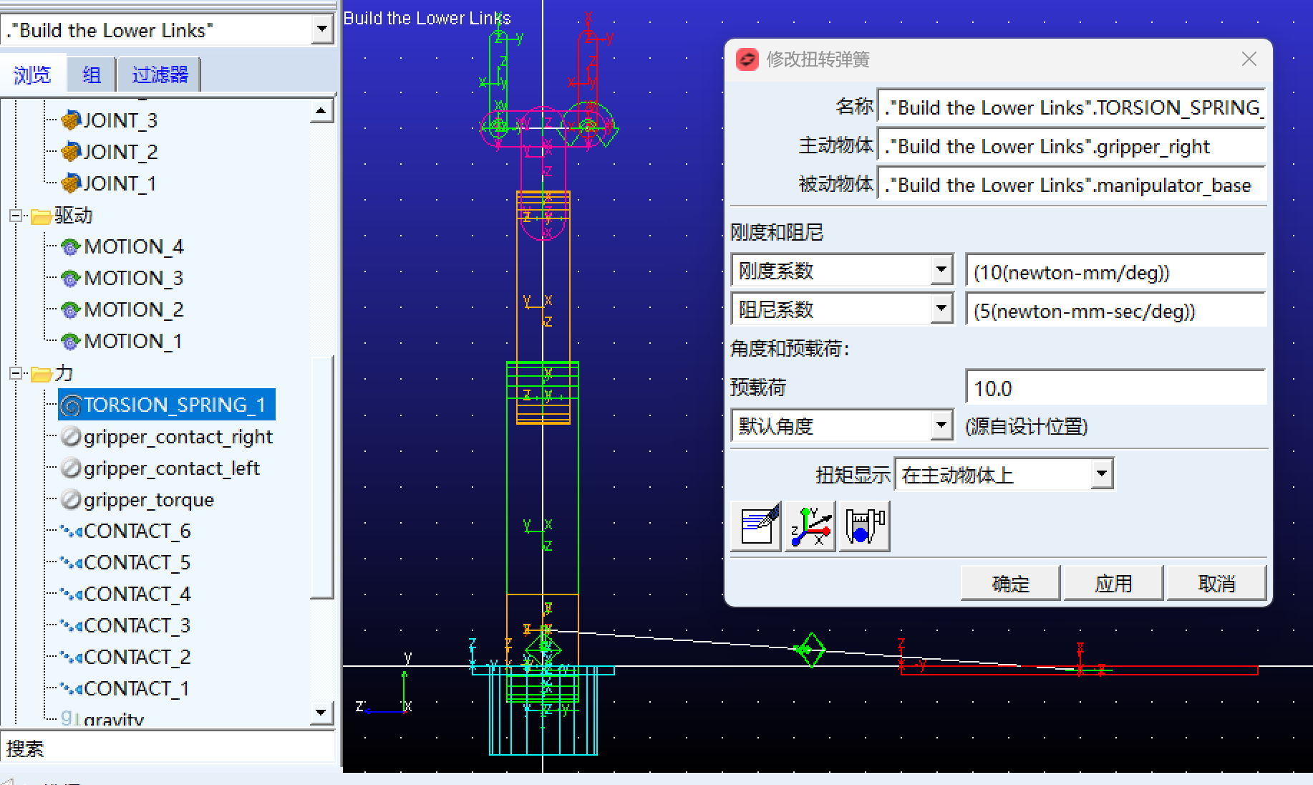Screen dimensions: 1313x785
Task: Click the gripper_contact_left force icon
Action: (x=71, y=468)
